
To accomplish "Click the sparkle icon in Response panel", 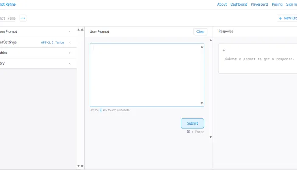I will click(x=224, y=51).
